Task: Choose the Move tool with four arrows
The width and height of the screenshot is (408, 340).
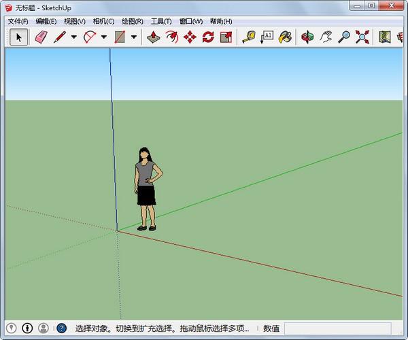Action: point(190,37)
